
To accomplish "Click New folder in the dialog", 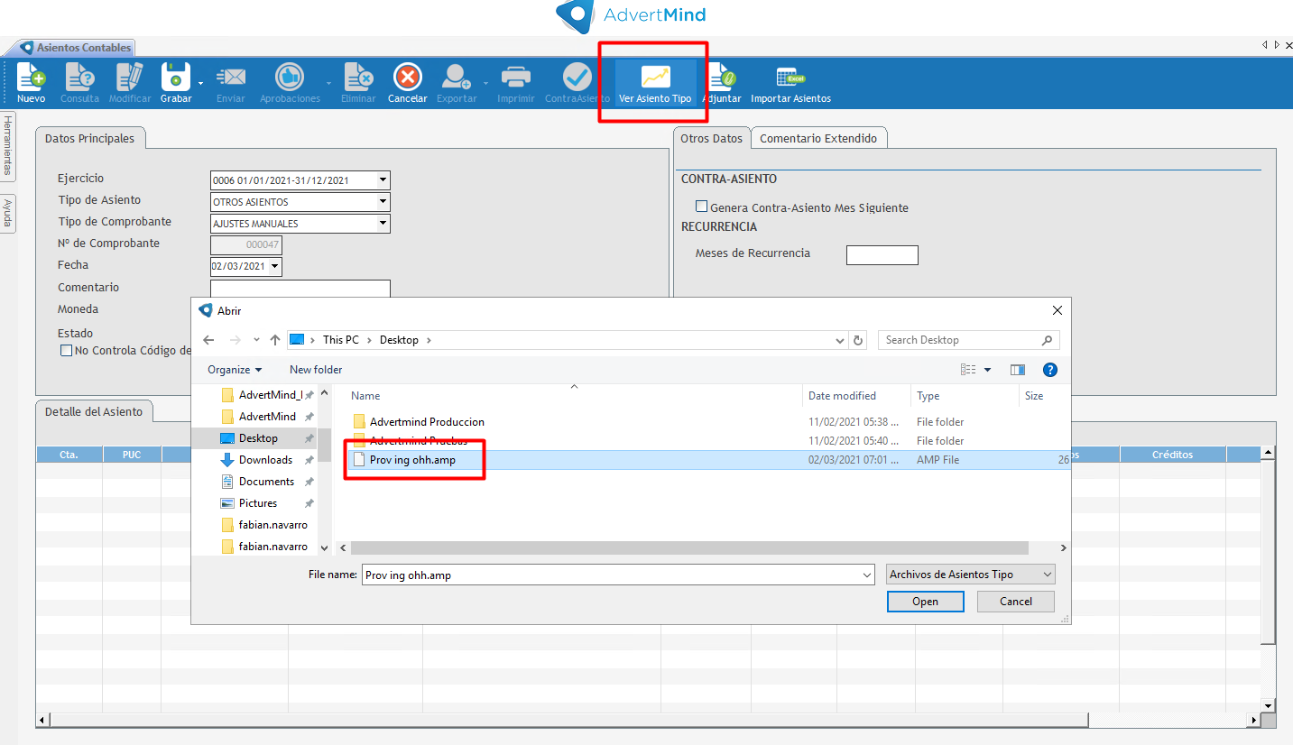I will pyautogui.click(x=316, y=370).
